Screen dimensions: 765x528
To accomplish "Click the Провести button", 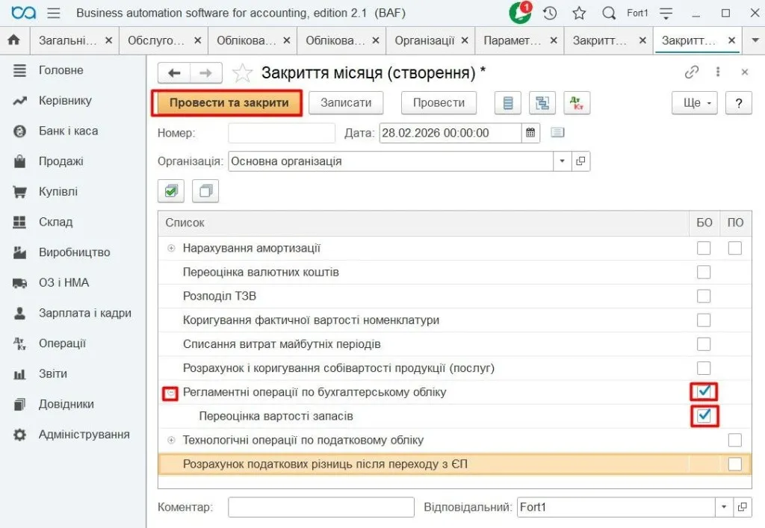I will [439, 103].
